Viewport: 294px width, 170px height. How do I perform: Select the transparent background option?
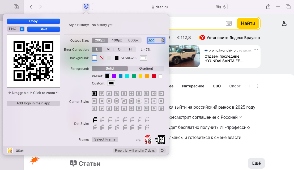[102, 58]
